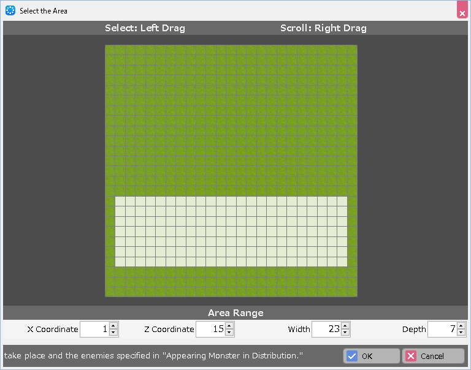Focus the Z Coordinate input field
The width and height of the screenshot is (471, 370).
click(210, 329)
